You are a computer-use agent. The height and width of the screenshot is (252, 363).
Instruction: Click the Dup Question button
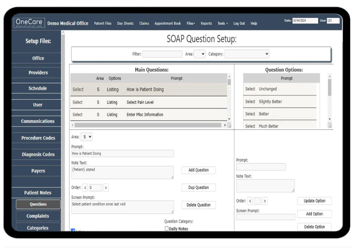point(198,187)
